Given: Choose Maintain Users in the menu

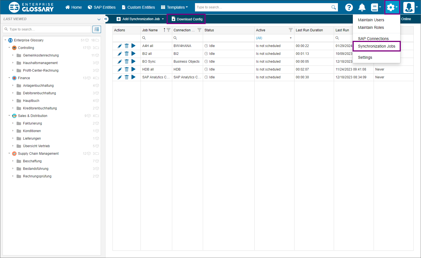Looking at the screenshot, I should pyautogui.click(x=371, y=20).
